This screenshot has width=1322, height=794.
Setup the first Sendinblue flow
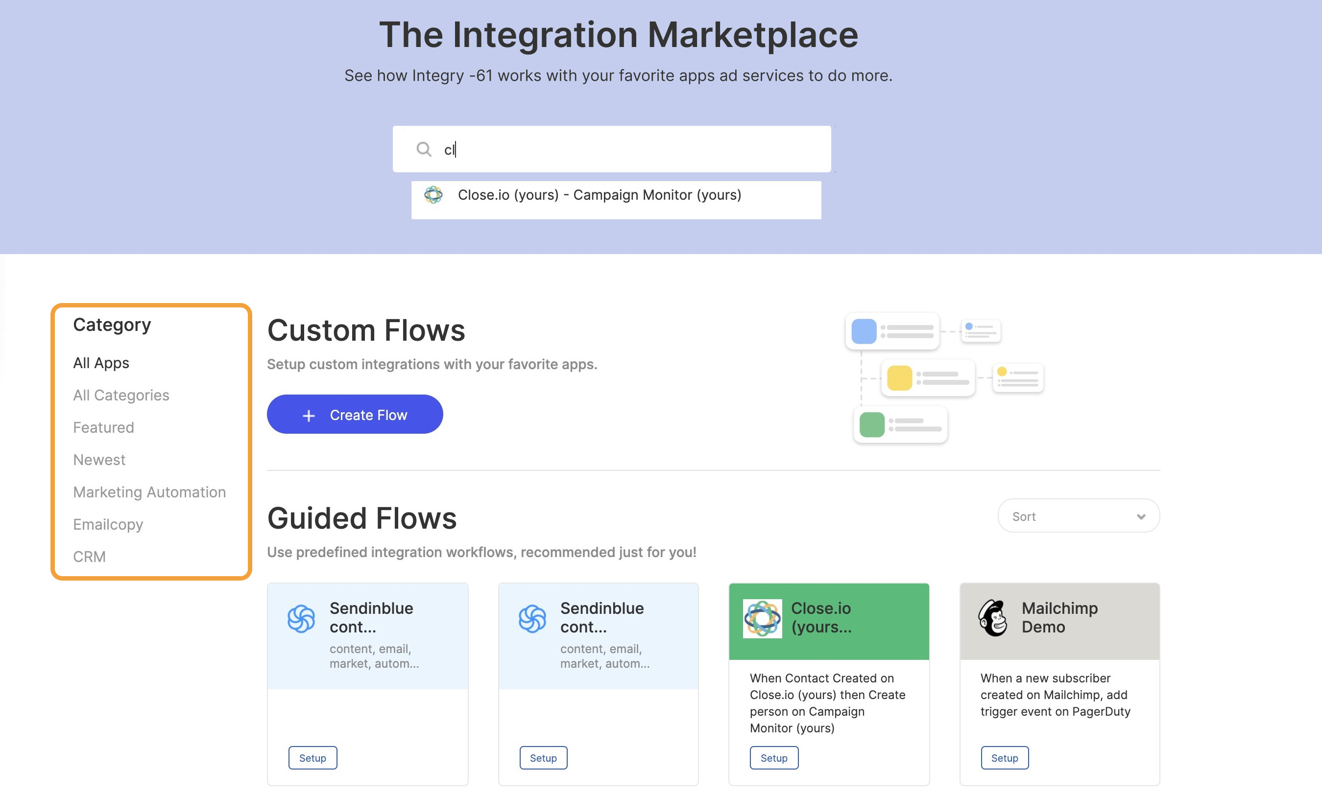[x=312, y=758]
